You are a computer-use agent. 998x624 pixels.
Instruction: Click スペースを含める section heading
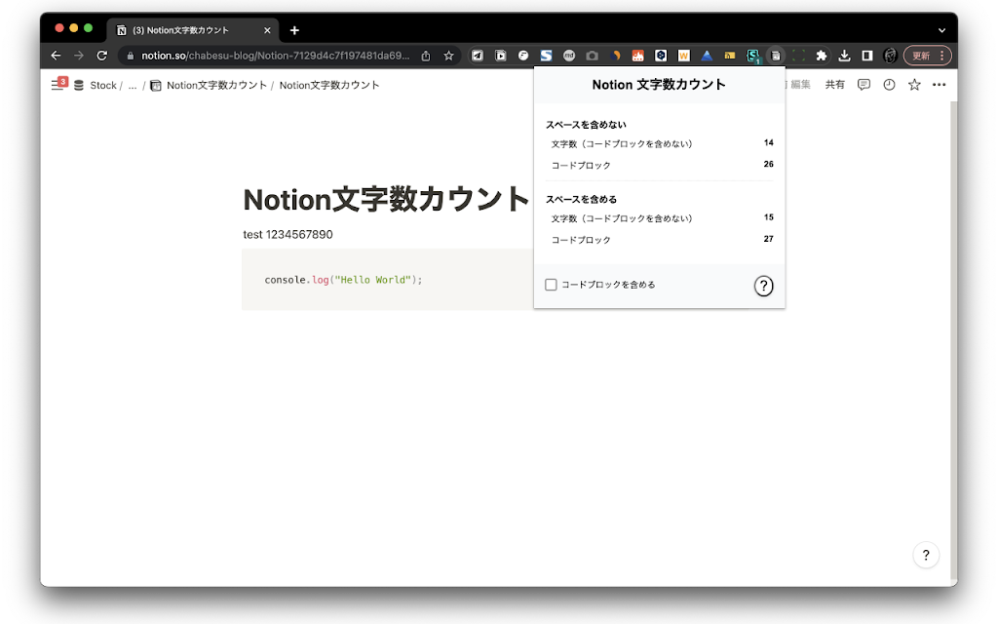pos(581,199)
